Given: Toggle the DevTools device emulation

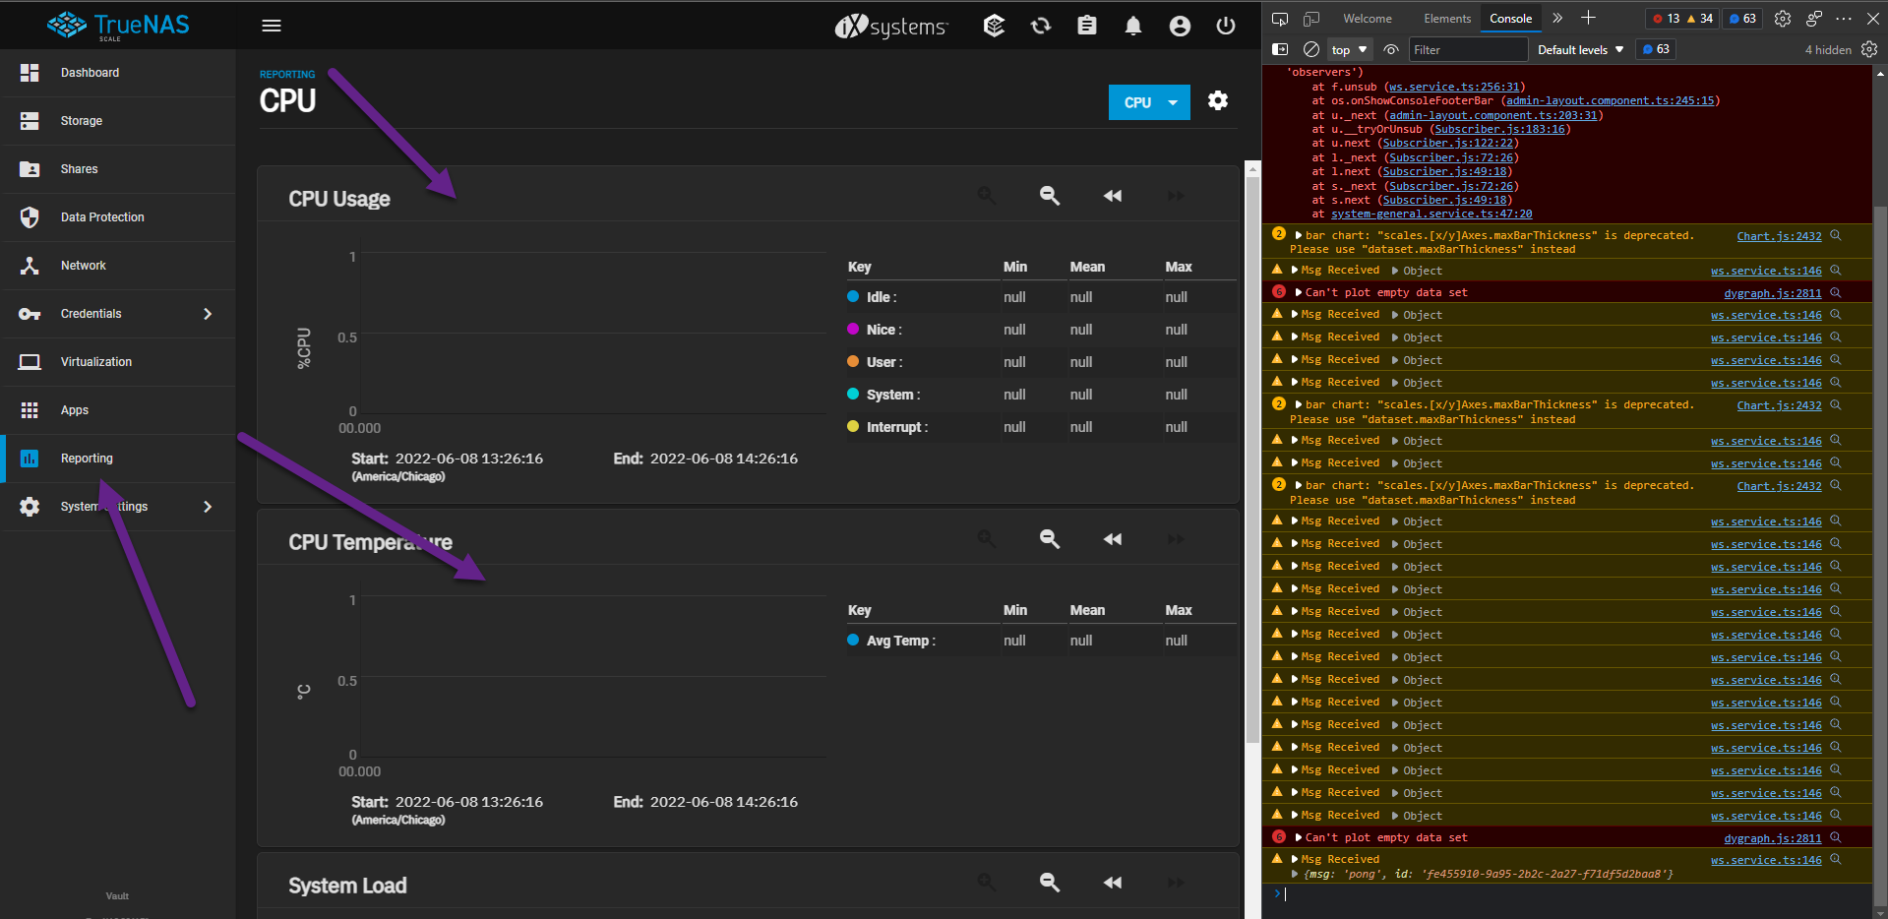Looking at the screenshot, I should [x=1311, y=19].
